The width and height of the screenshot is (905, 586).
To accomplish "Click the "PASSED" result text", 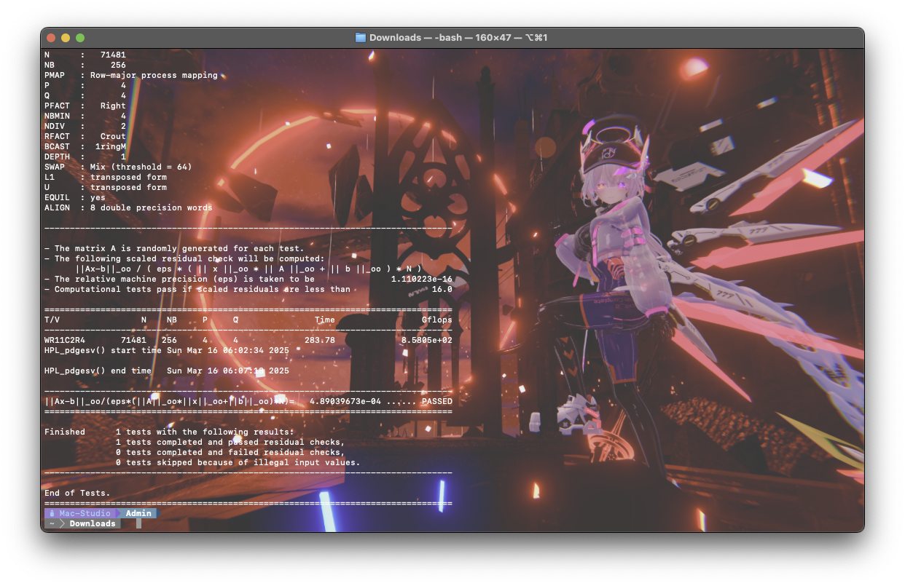I will (437, 401).
